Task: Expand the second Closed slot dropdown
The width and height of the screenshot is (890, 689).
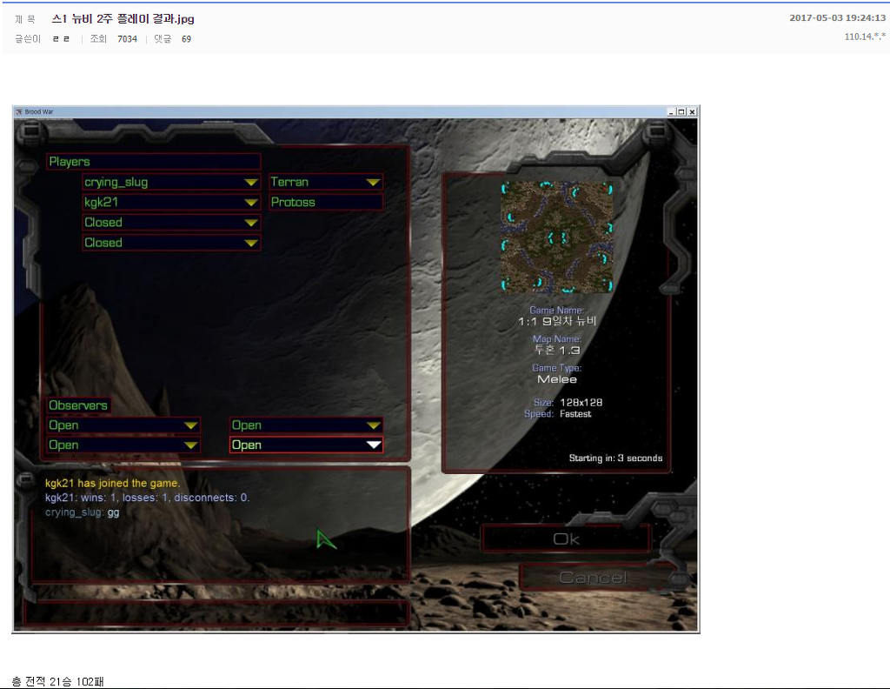Action: [x=250, y=244]
